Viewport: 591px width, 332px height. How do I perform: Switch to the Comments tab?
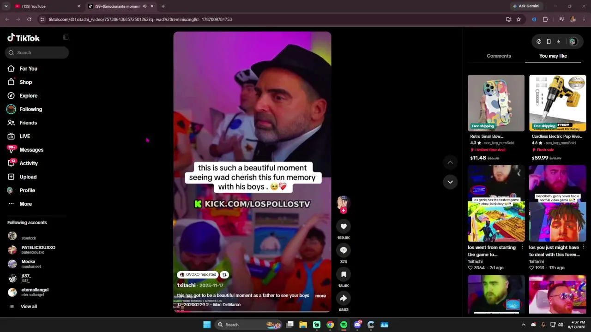pyautogui.click(x=499, y=56)
